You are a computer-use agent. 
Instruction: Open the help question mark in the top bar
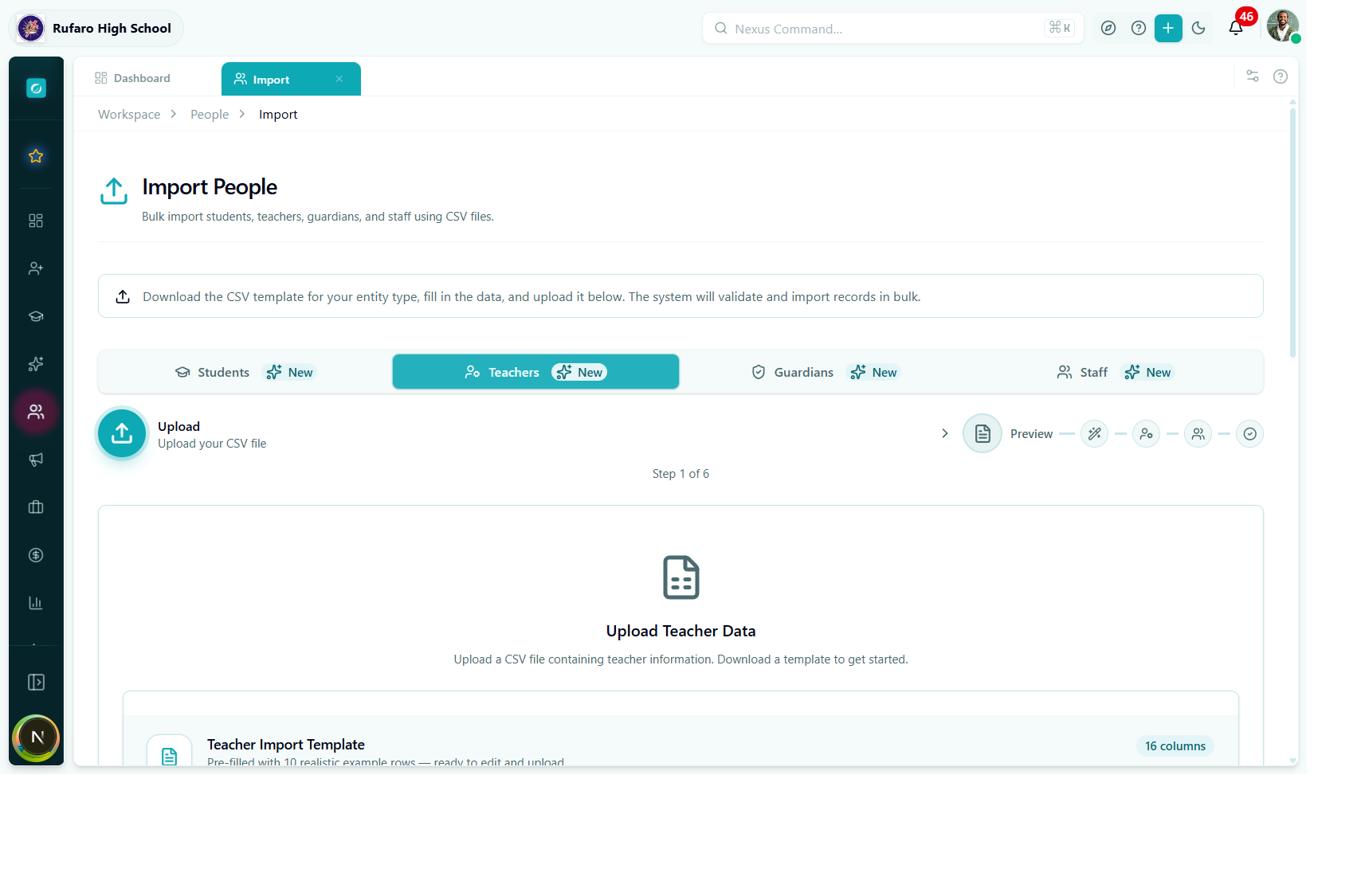point(1139,29)
